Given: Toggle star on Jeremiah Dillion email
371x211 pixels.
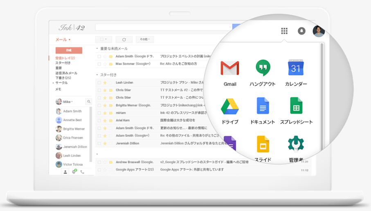Looking at the screenshot, I should pyautogui.click(x=105, y=144).
